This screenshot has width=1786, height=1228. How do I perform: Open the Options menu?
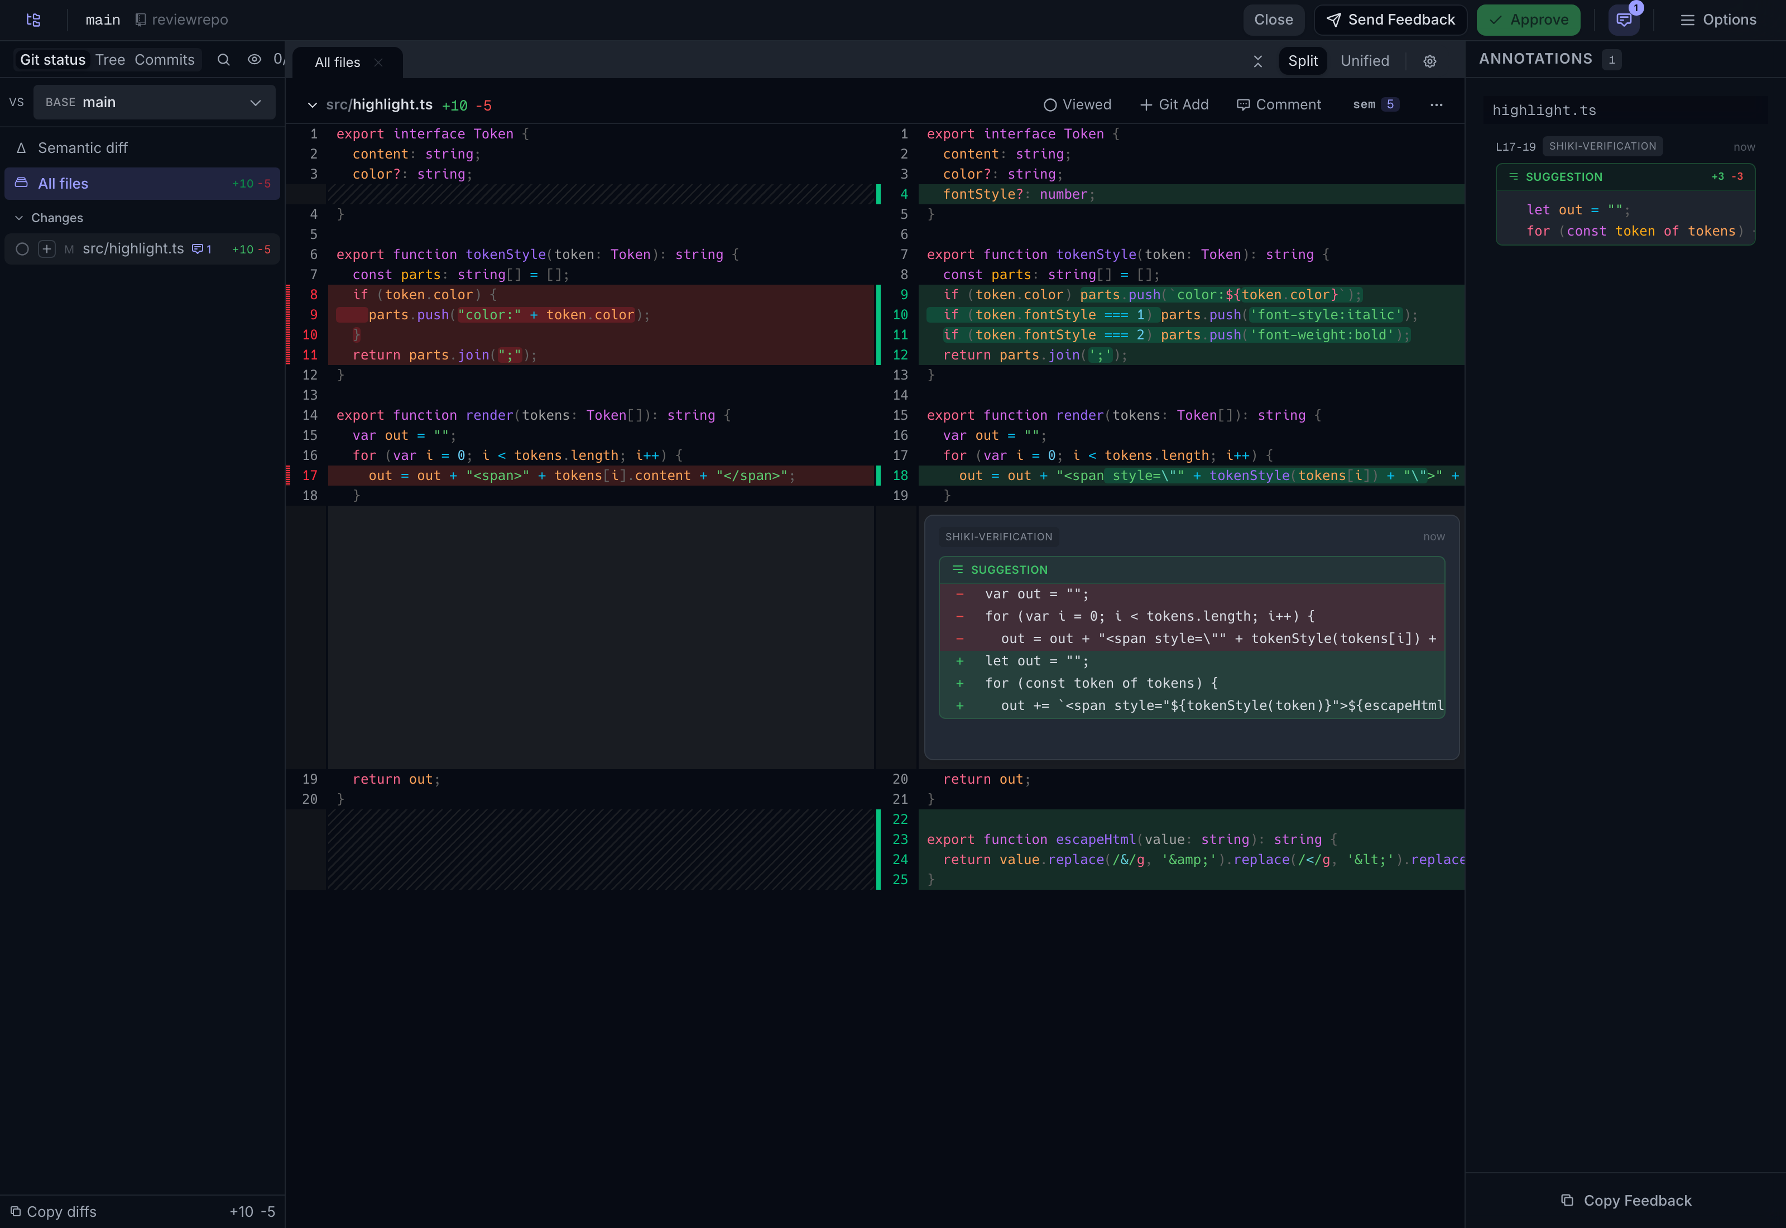click(x=1717, y=20)
